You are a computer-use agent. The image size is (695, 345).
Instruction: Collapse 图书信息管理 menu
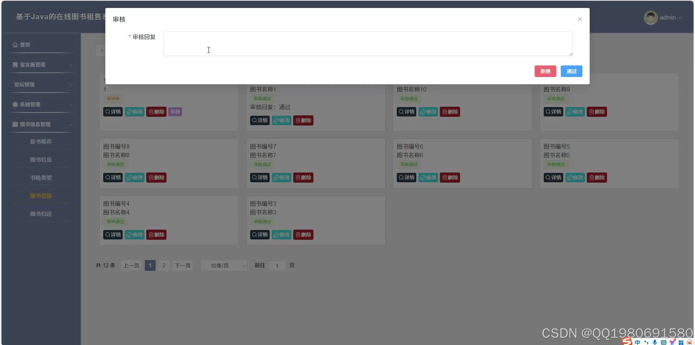pos(42,124)
